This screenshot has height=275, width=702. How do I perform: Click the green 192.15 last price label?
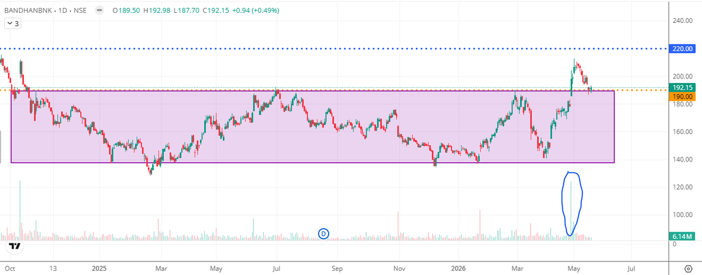coord(683,88)
